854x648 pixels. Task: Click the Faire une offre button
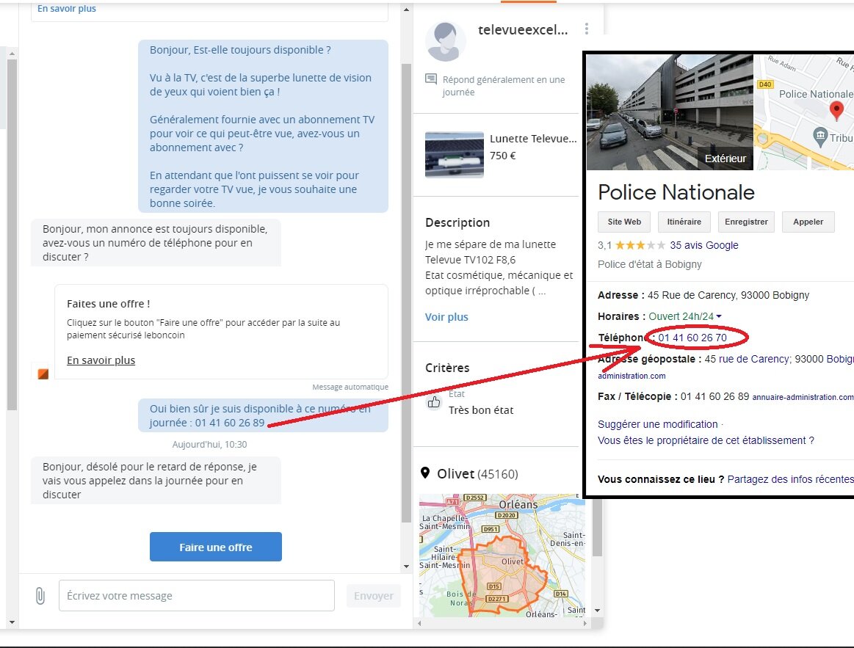pos(216,547)
